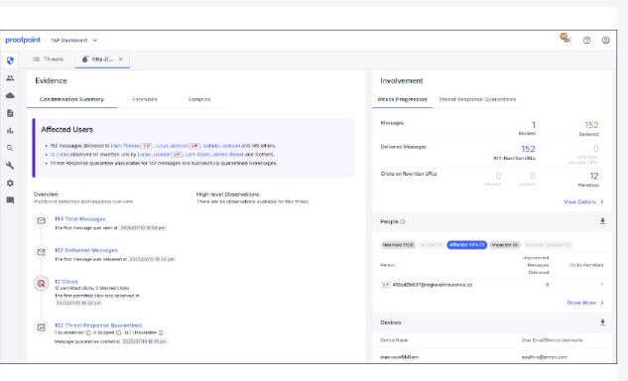This screenshot has height=381, width=628.
Task: Click the Clicks Permitted column header
Action: pos(586,265)
